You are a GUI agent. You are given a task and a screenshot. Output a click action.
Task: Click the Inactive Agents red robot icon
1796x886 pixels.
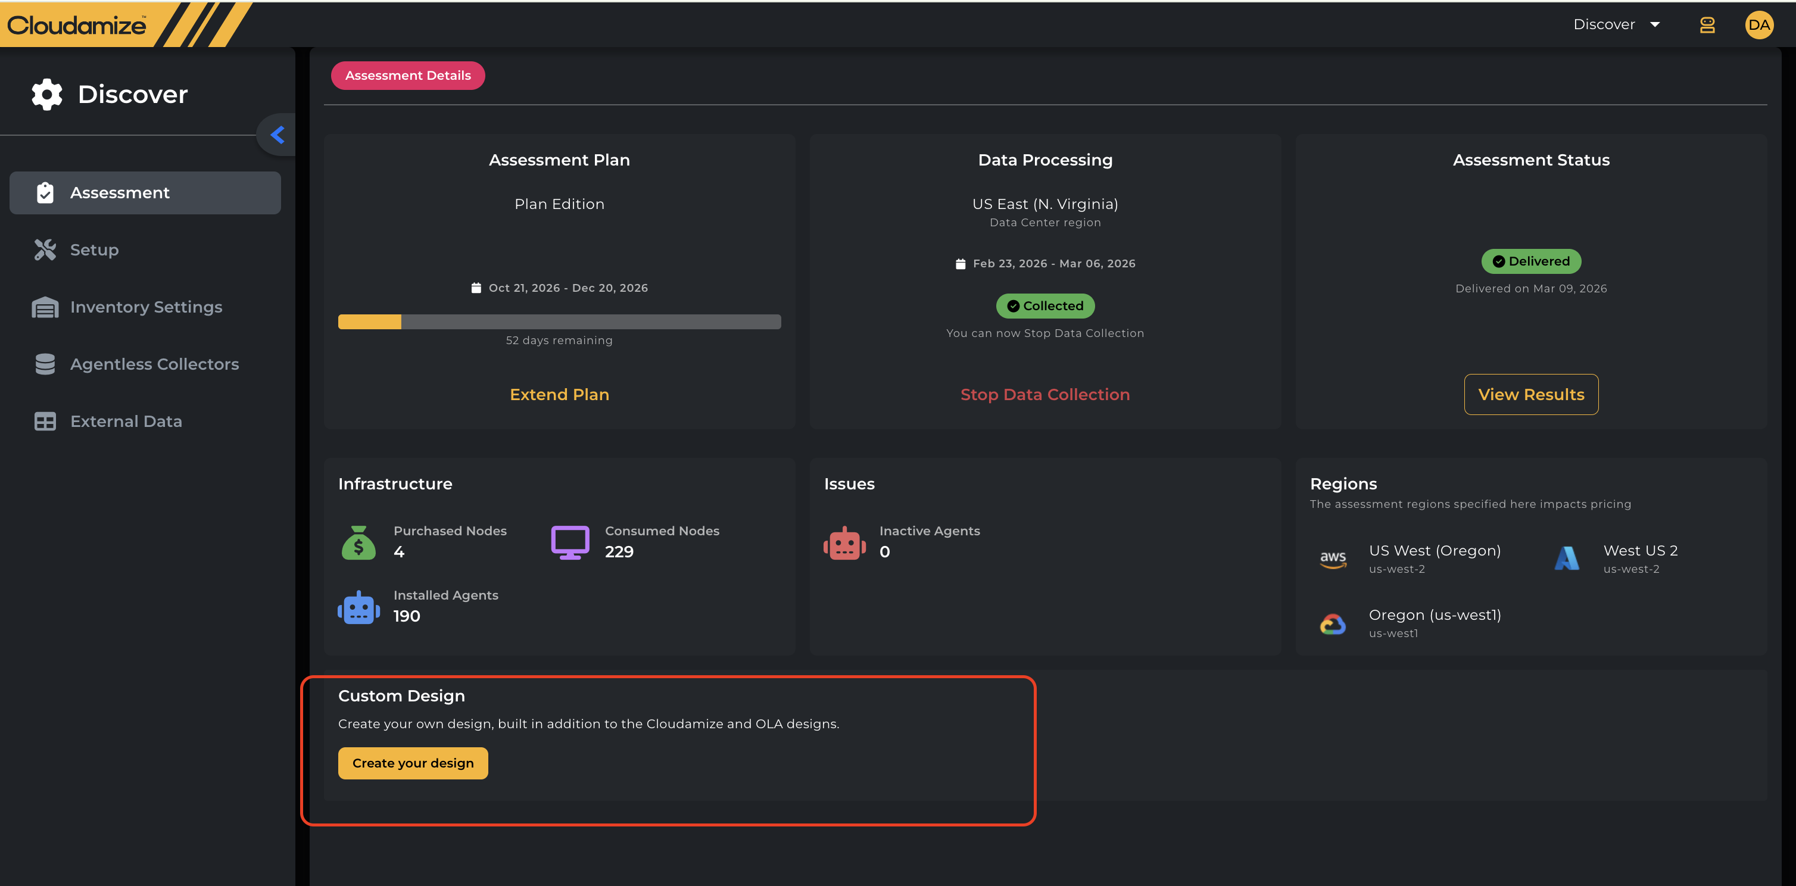click(844, 542)
